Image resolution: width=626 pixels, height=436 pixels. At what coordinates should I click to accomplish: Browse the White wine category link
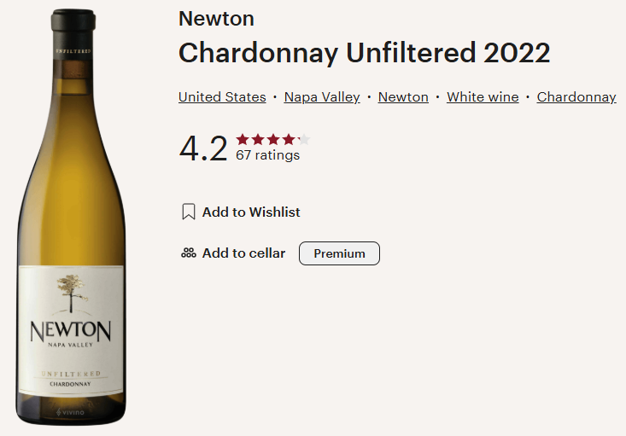483,97
